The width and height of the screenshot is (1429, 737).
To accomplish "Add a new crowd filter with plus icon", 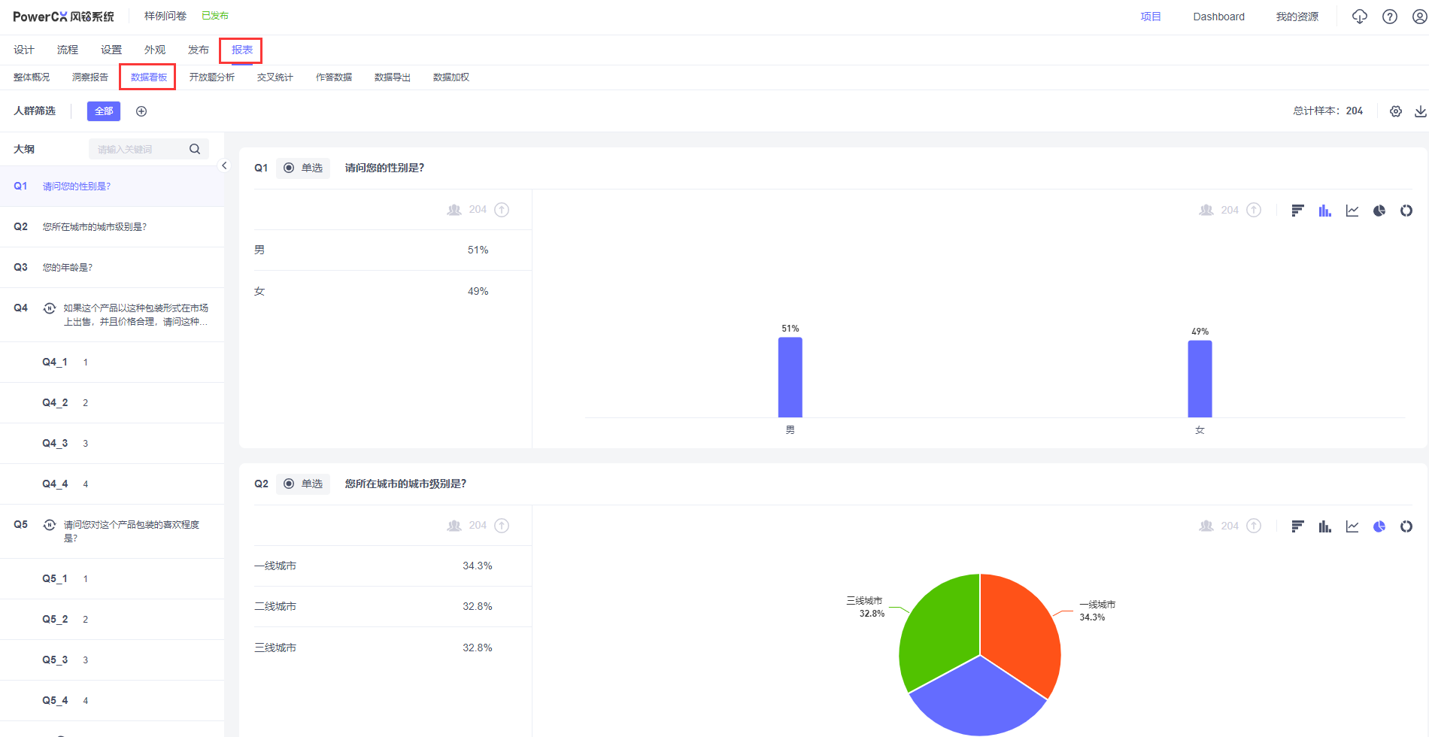I will click(141, 111).
